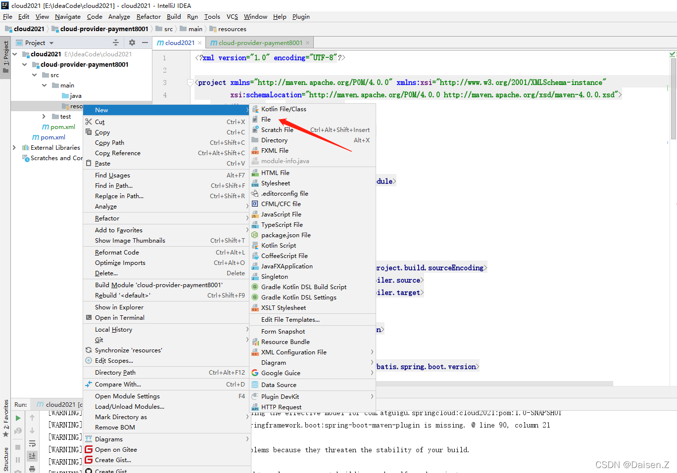This screenshot has width=677, height=473.
Task: Click the resources breadcrumb in navigation bar
Action: tap(228, 29)
